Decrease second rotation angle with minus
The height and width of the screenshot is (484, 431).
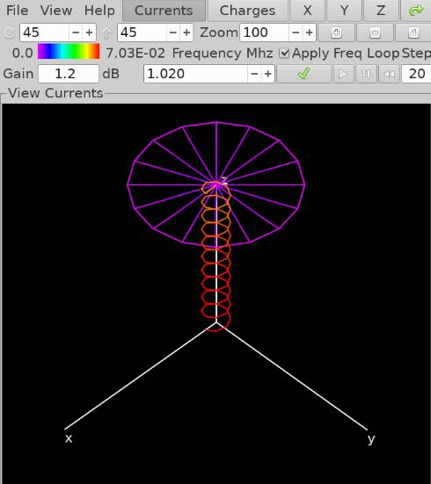[173, 33]
